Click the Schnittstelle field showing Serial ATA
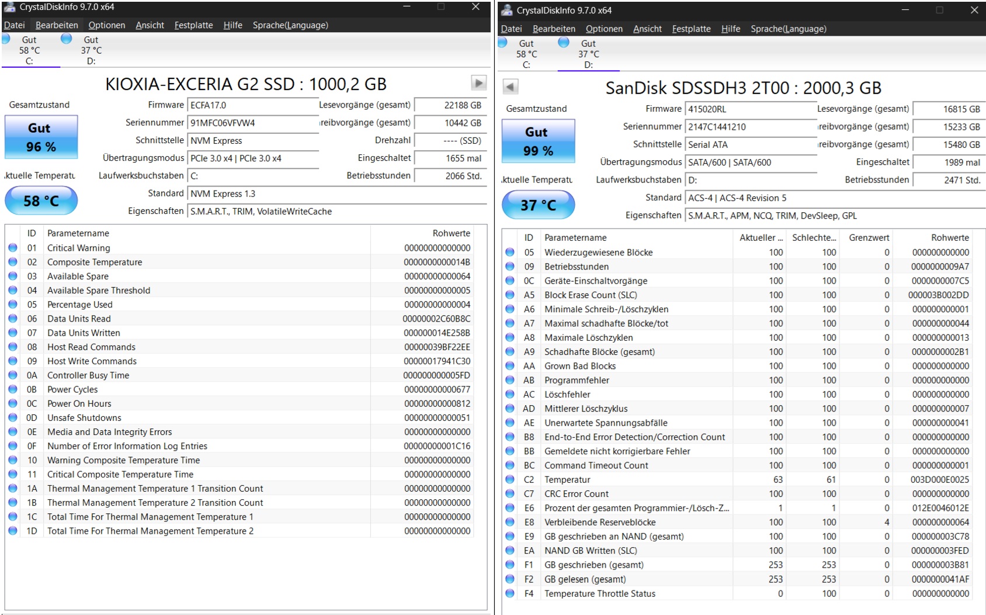 point(751,144)
